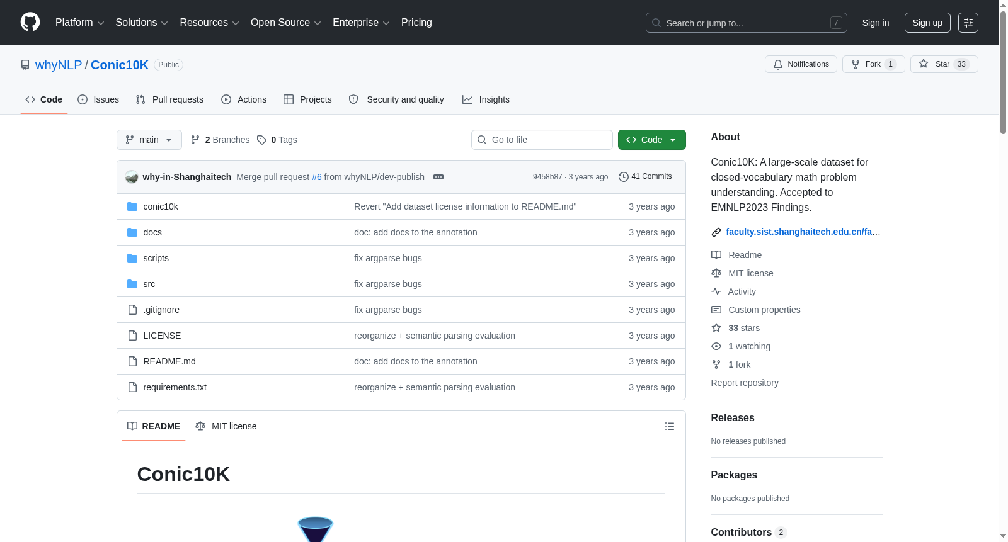Image resolution: width=1008 pixels, height=542 pixels.
Task: Open the src folder icon
Action: pos(132,284)
